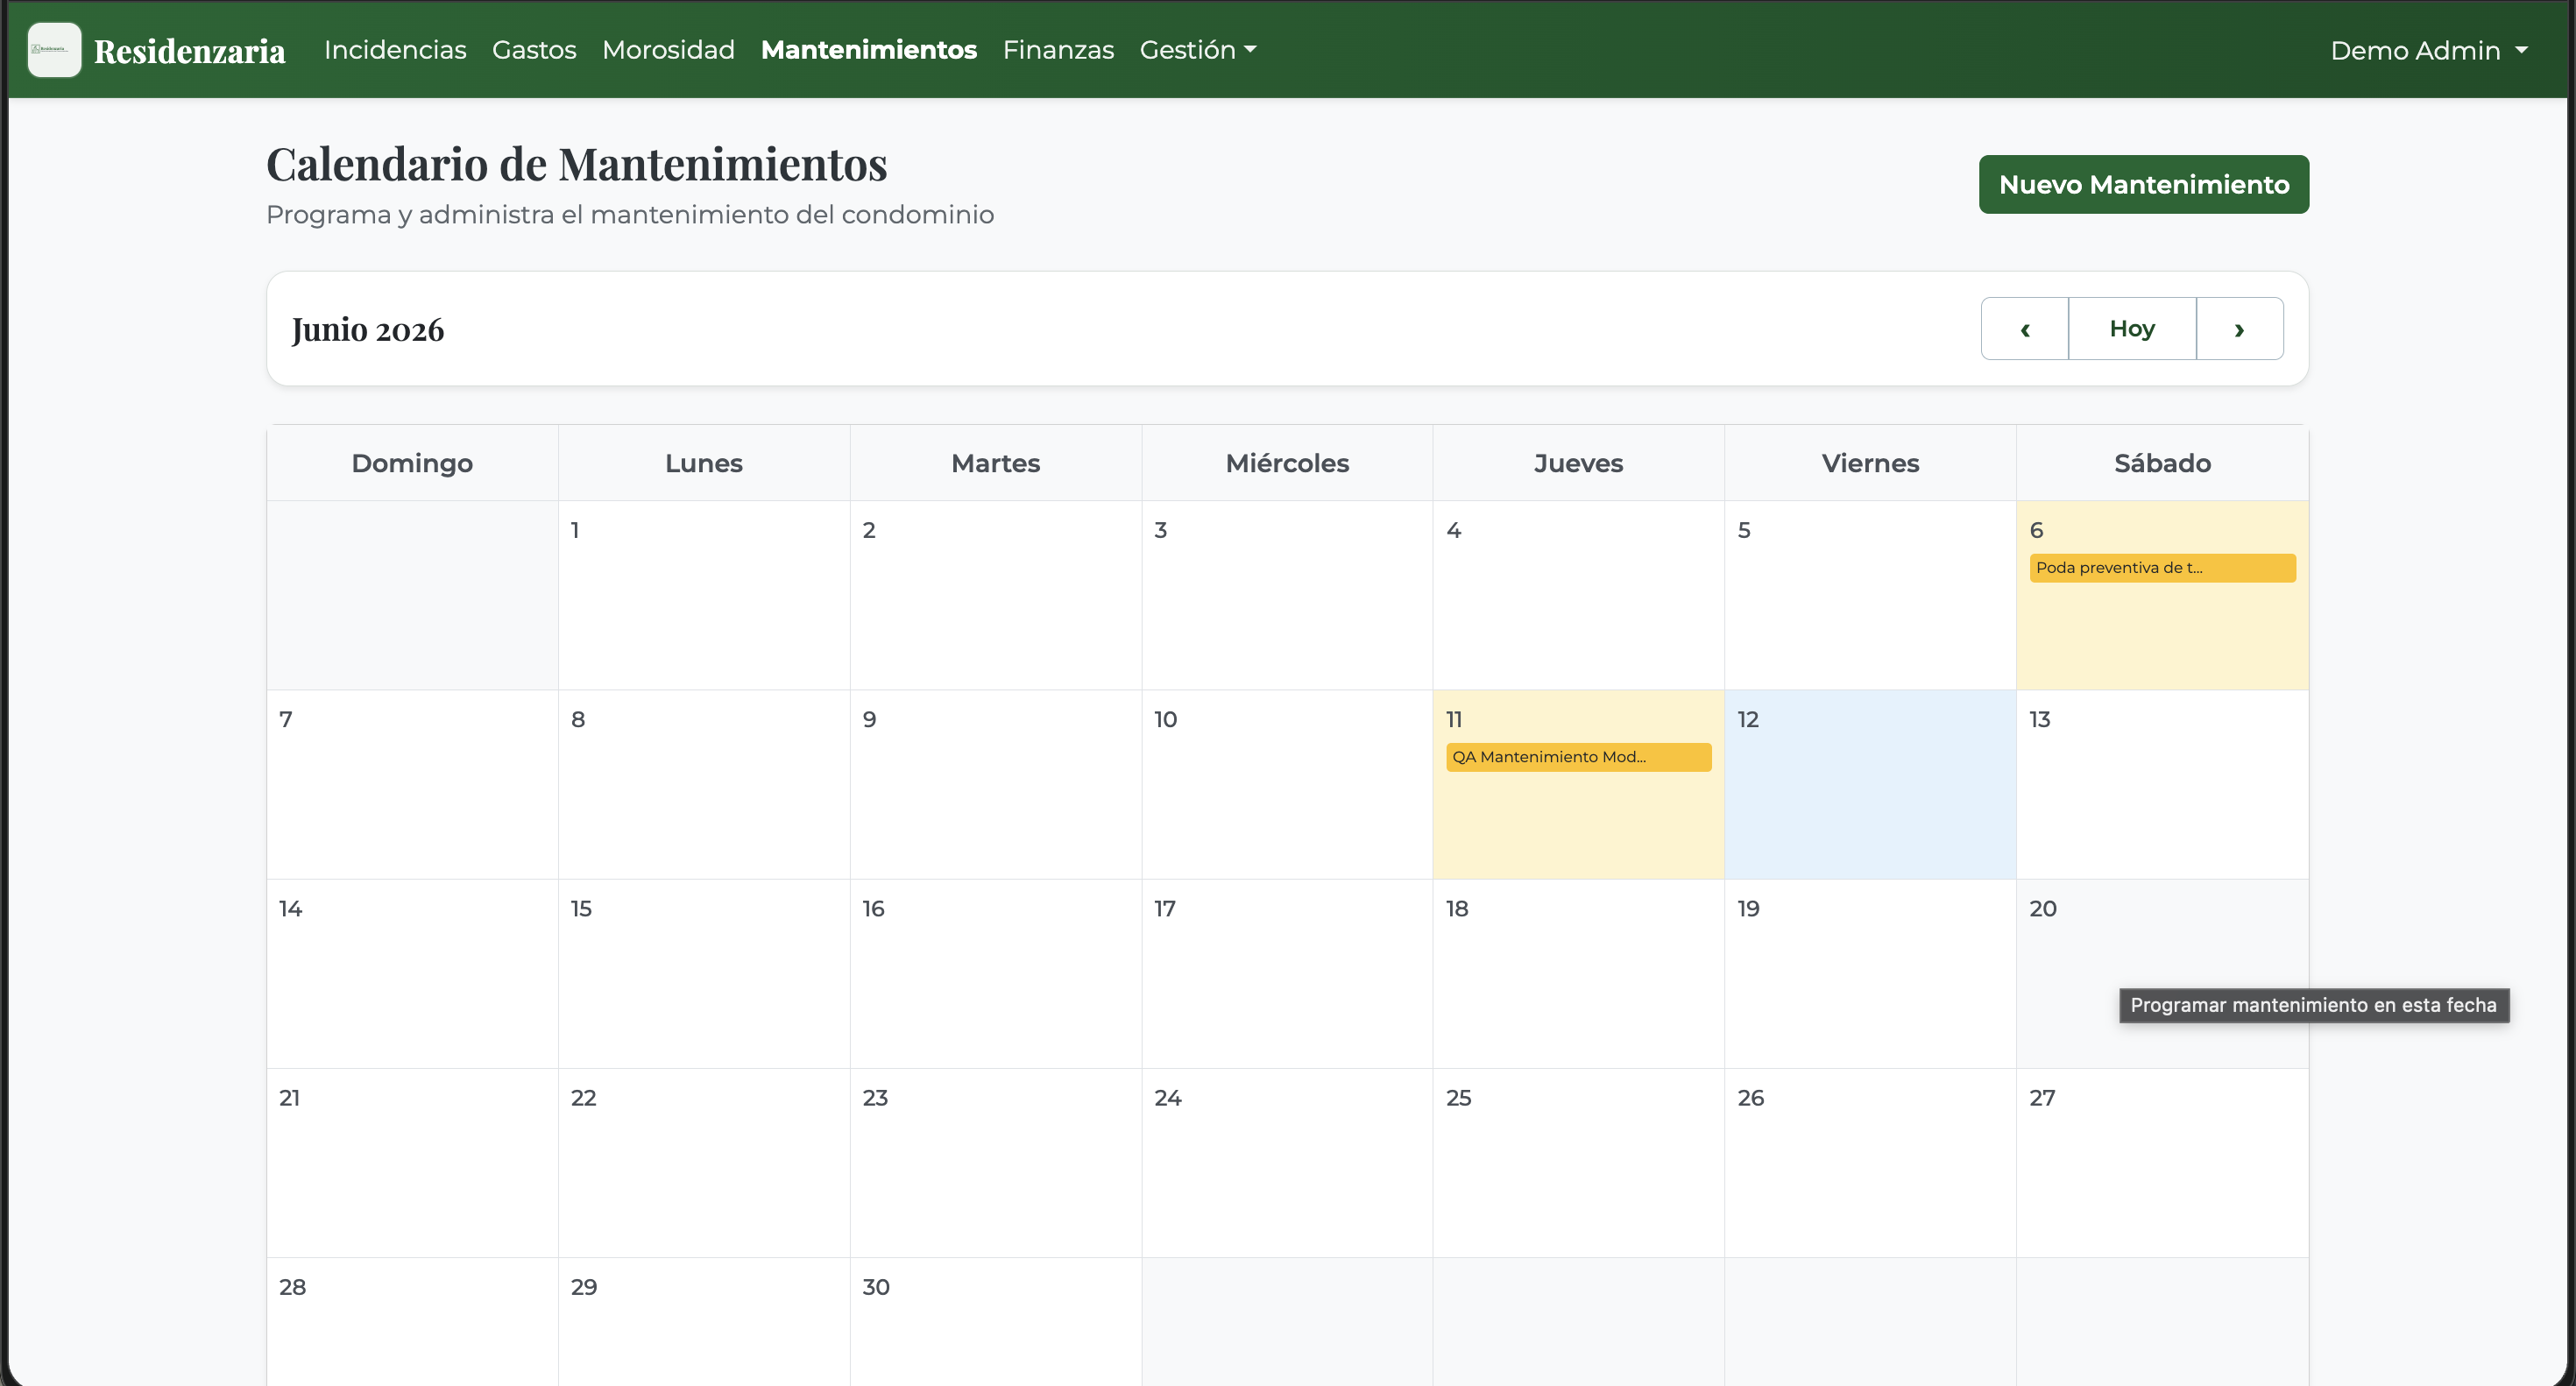The width and height of the screenshot is (2576, 1386).
Task: Click the subtitle about programming condominium maintenance
Action: [x=630, y=215]
